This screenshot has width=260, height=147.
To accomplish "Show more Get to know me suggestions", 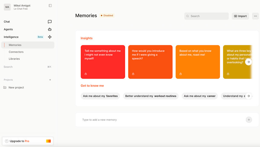I will tap(249, 96).
